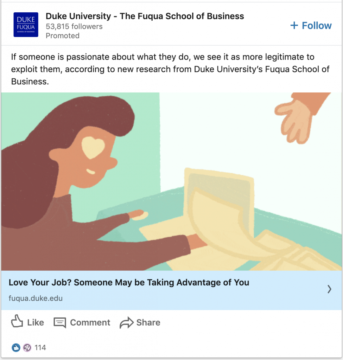Click the Share arrow icon
Image resolution: width=343 pixels, height=360 pixels.
(126, 322)
